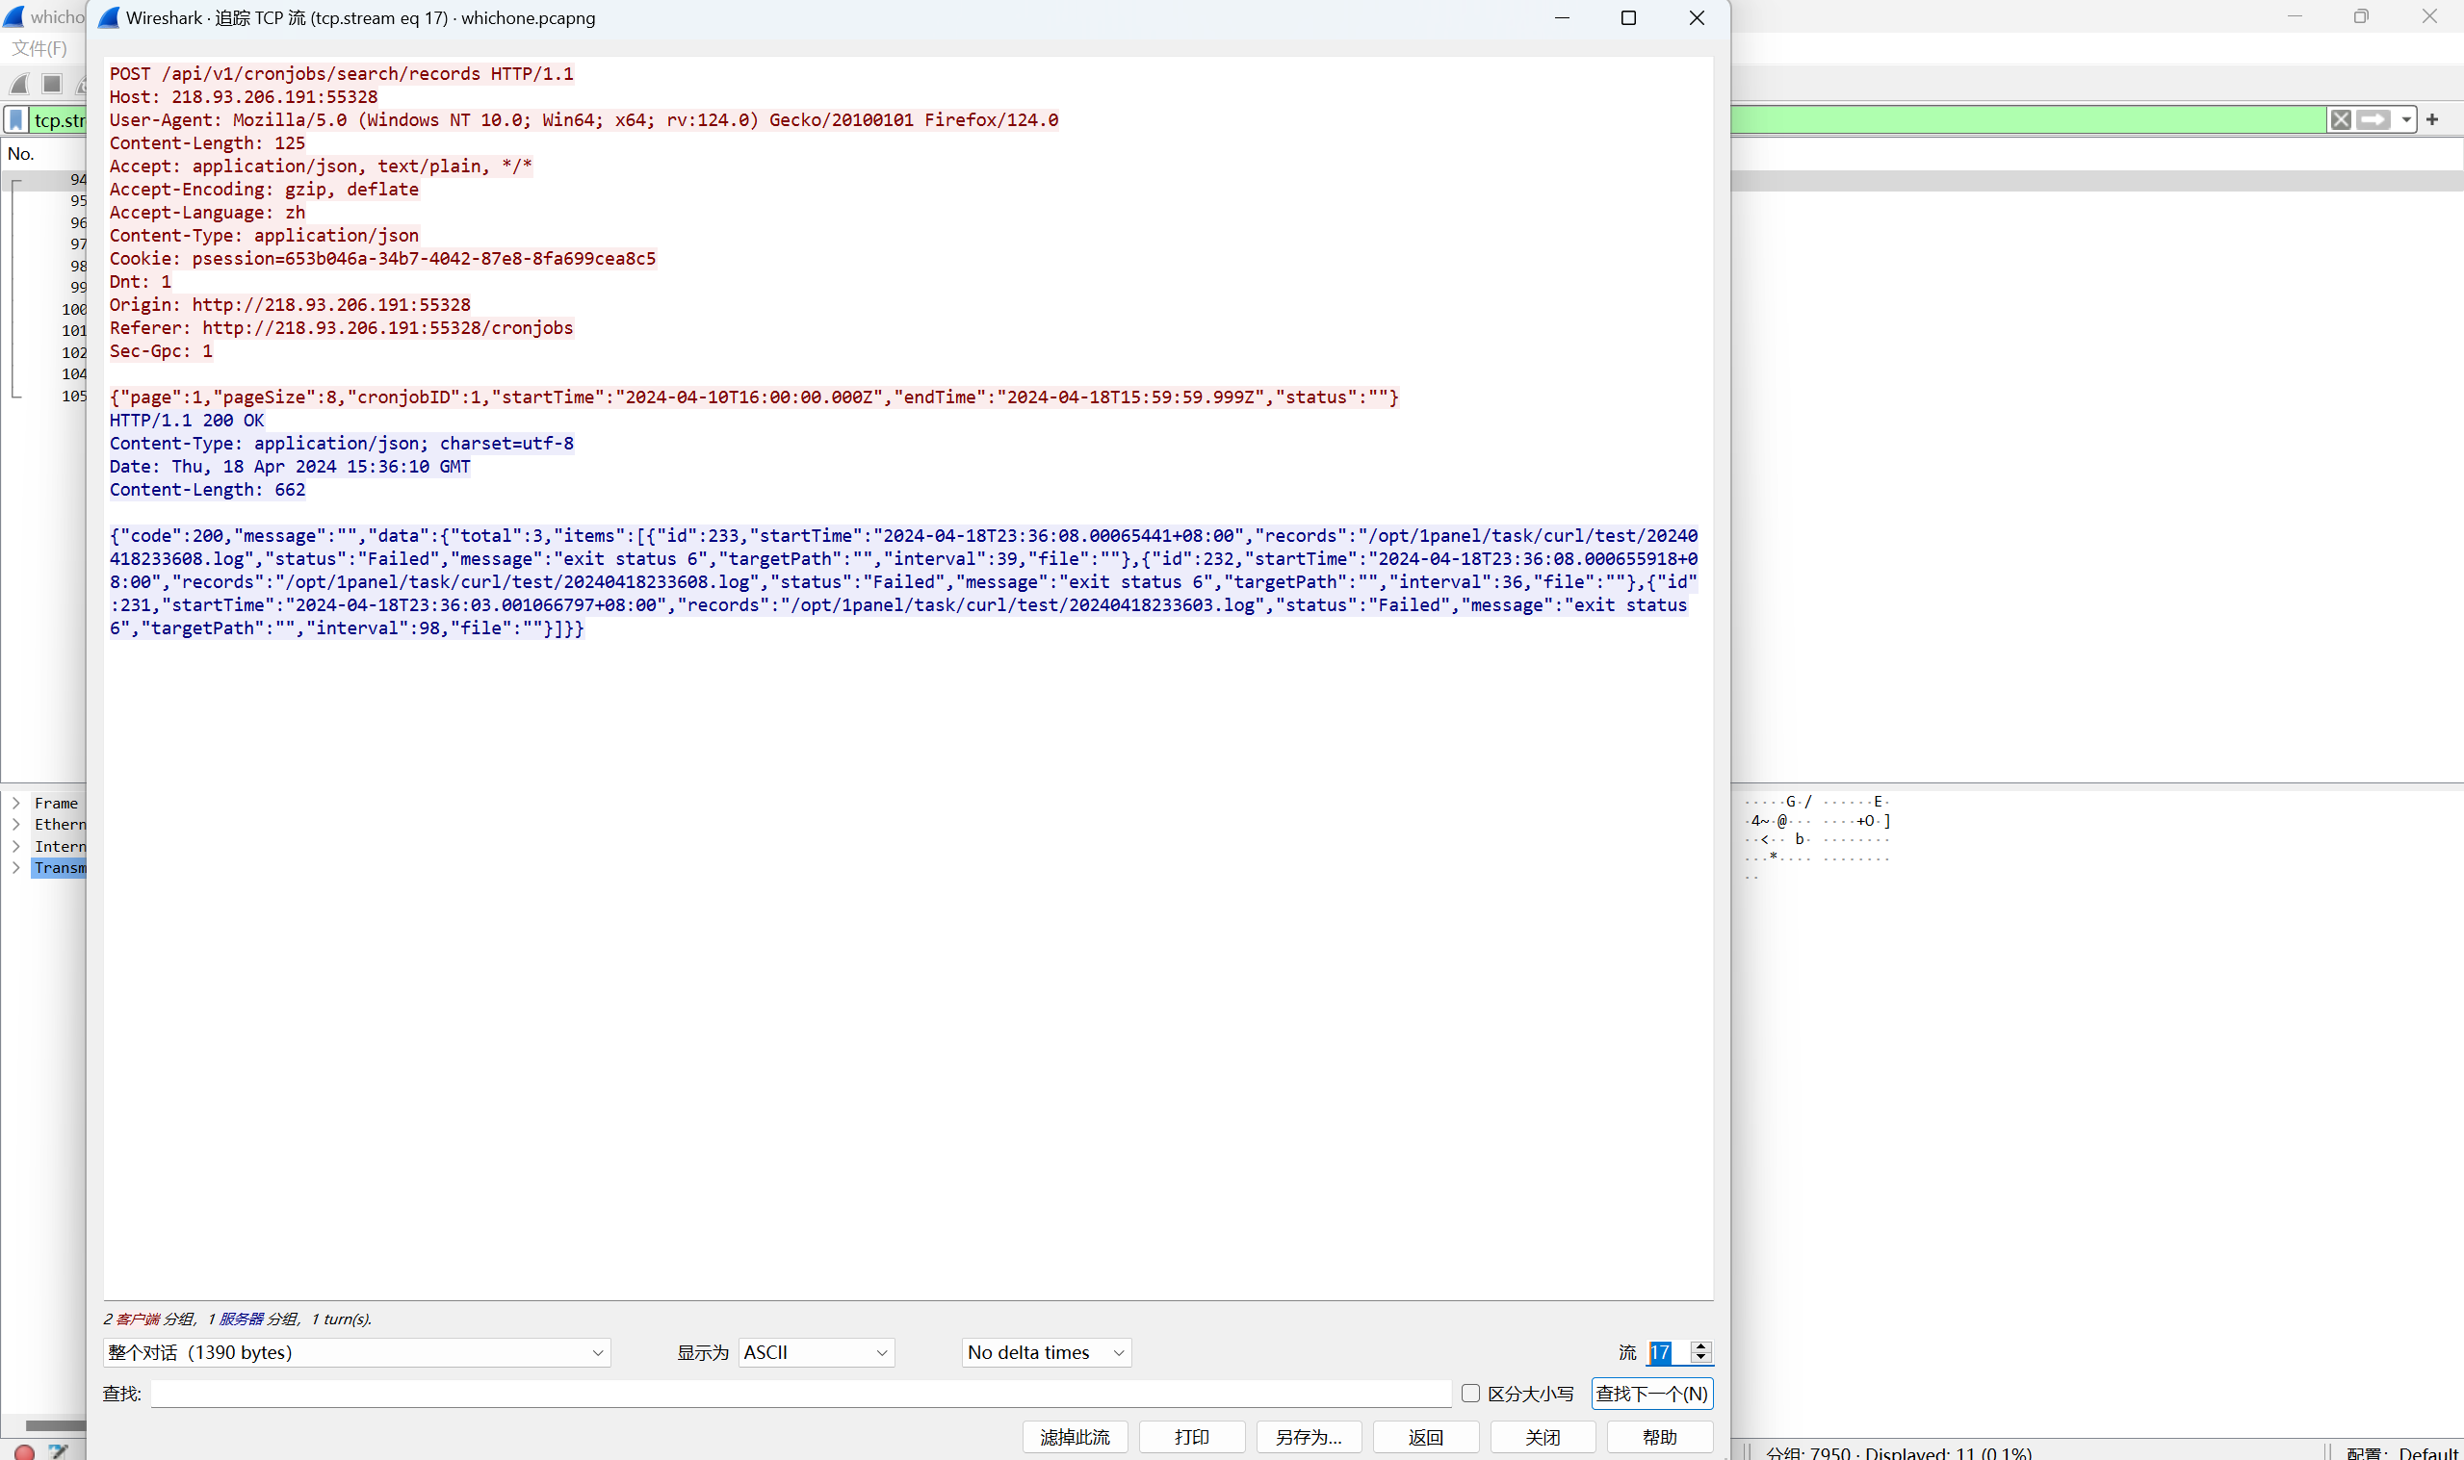Click Wireshark fin icon in Follow TCP Stream title
The image size is (2464, 1460).
coord(109,17)
